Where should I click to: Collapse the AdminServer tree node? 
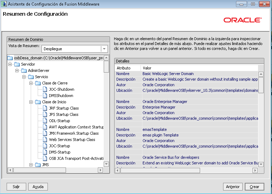(x=17, y=70)
